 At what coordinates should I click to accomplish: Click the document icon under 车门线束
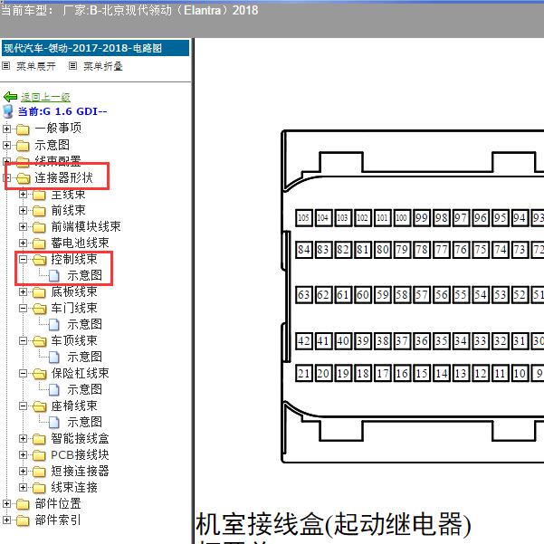pyautogui.click(x=53, y=325)
